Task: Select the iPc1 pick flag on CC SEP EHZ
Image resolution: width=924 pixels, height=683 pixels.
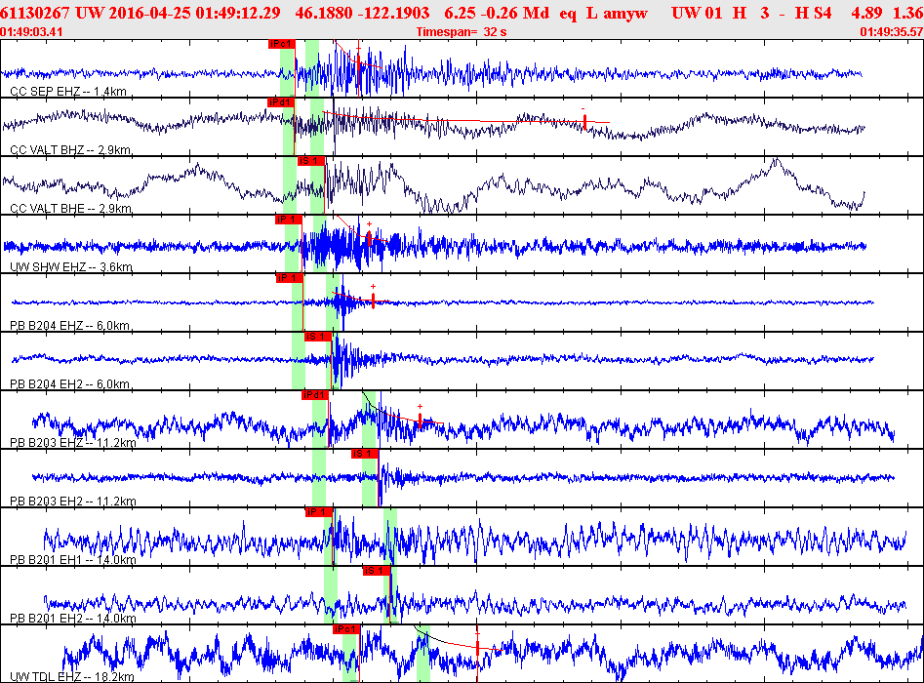Action: pyautogui.click(x=280, y=44)
